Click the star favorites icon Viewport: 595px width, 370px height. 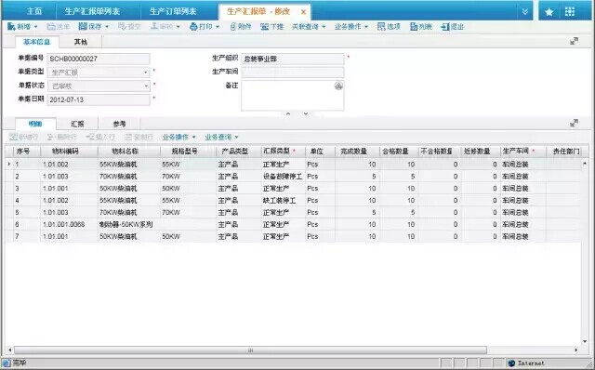click(549, 12)
